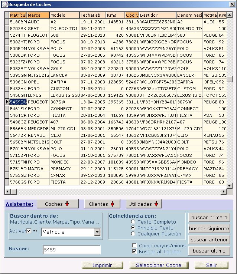Click the buscar primero button
Viewport: 237px width, 274px height.
[x=209, y=218]
